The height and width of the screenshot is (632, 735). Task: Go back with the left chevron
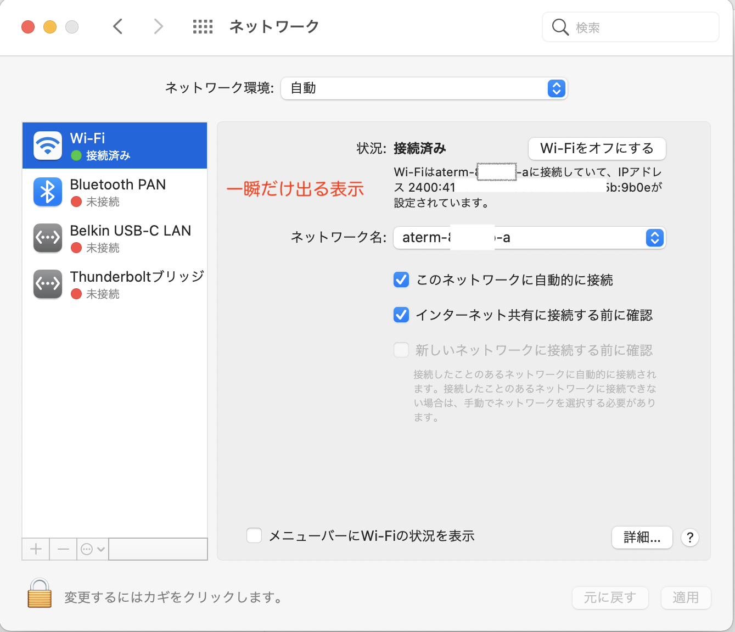117,26
